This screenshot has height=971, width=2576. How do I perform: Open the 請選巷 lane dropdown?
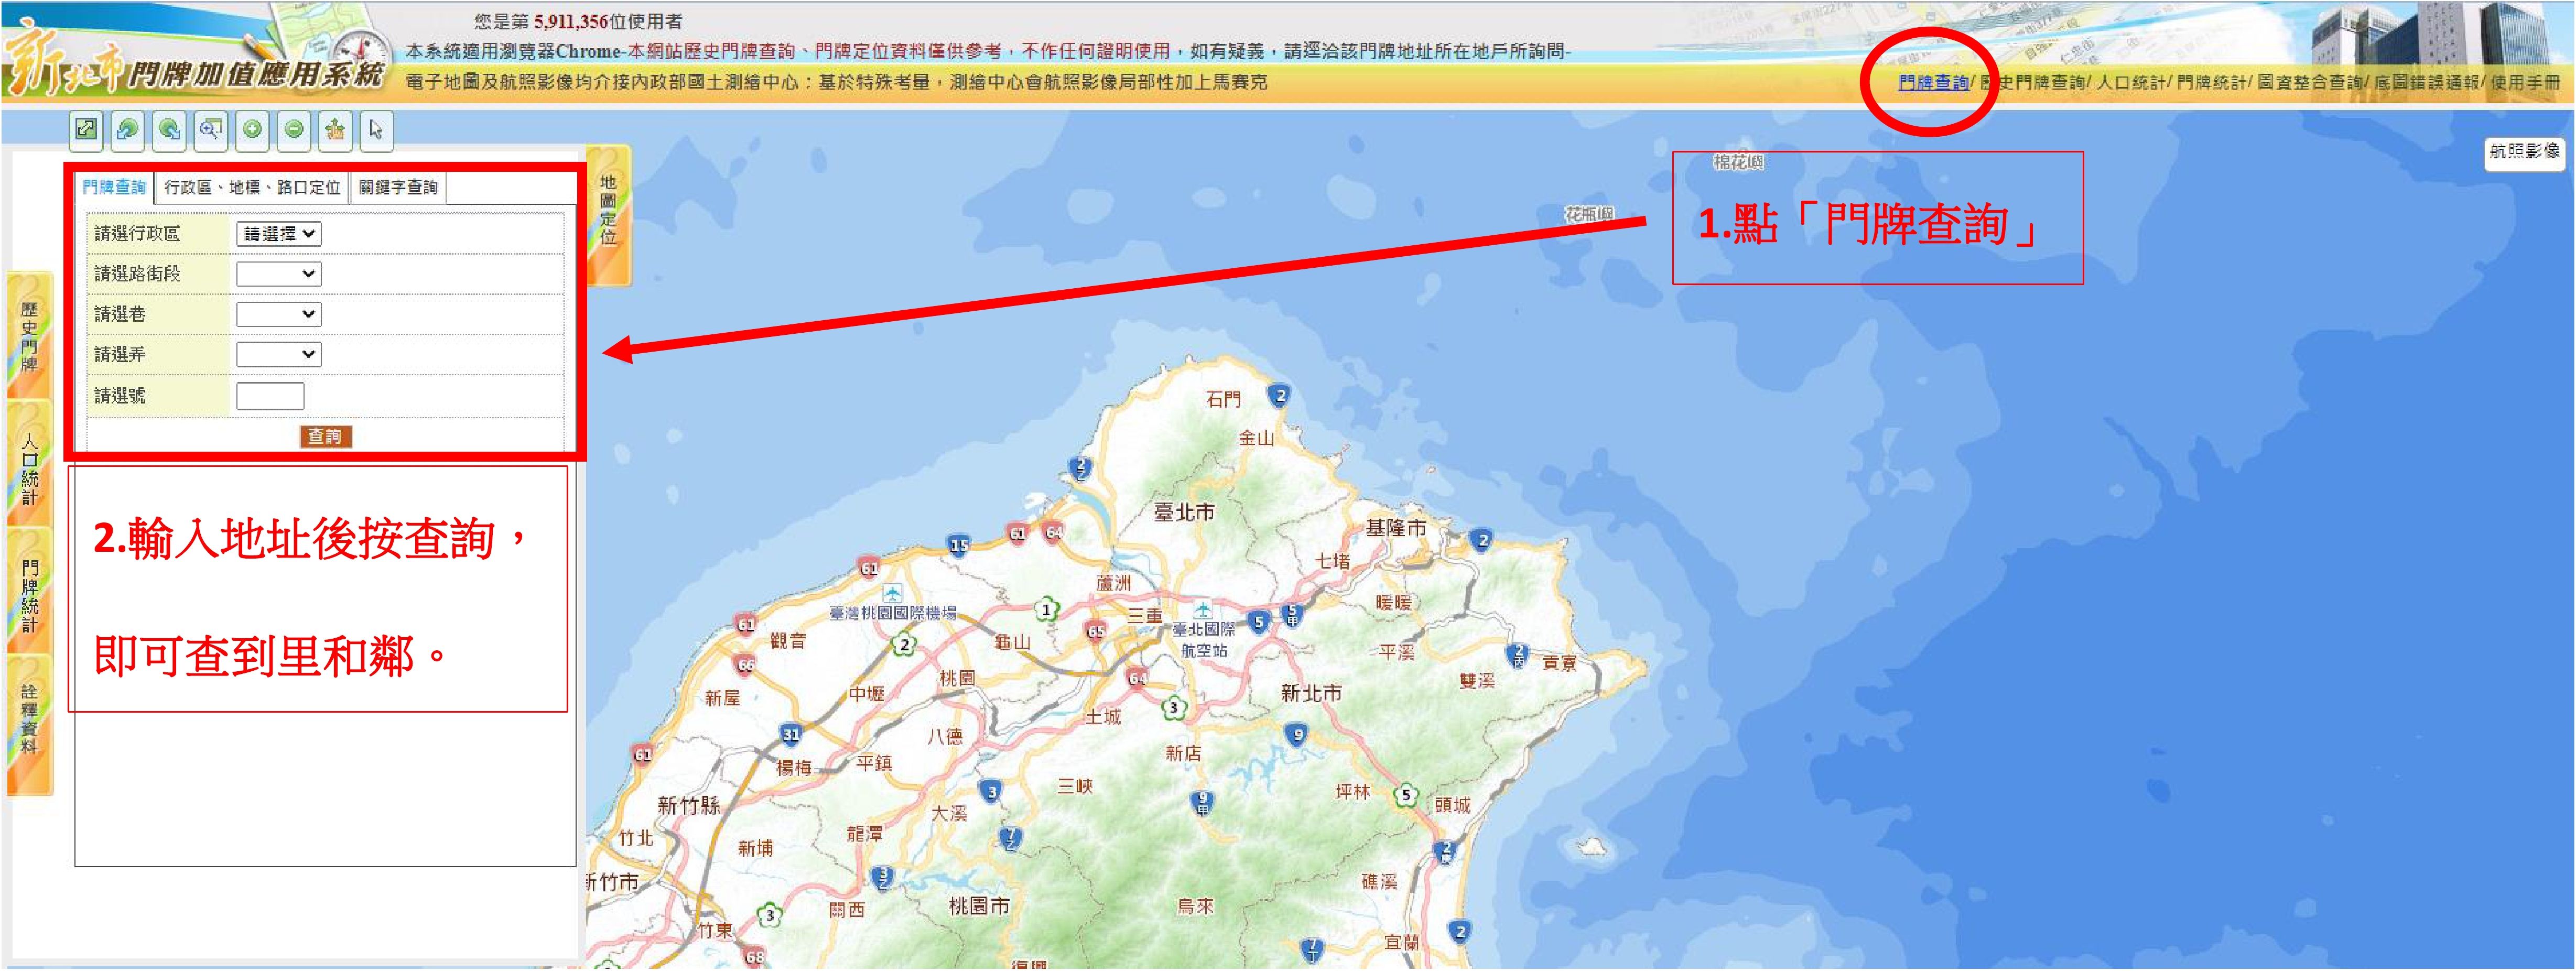click(x=278, y=314)
